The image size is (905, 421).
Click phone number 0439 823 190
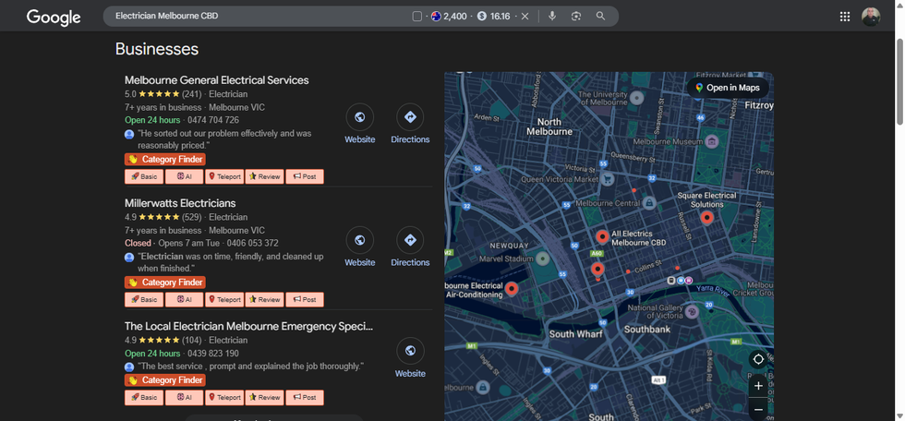(213, 354)
